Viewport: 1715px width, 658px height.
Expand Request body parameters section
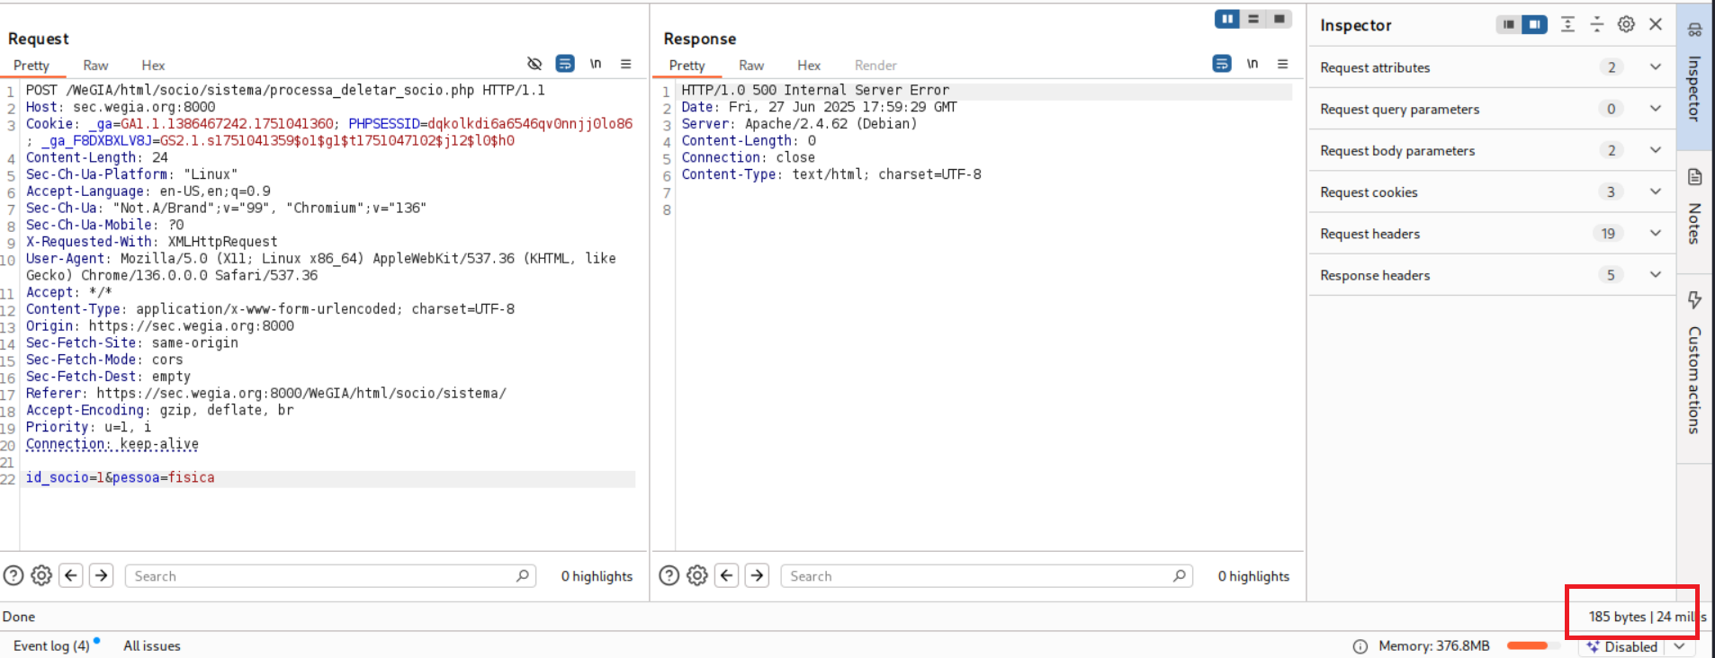click(1492, 150)
